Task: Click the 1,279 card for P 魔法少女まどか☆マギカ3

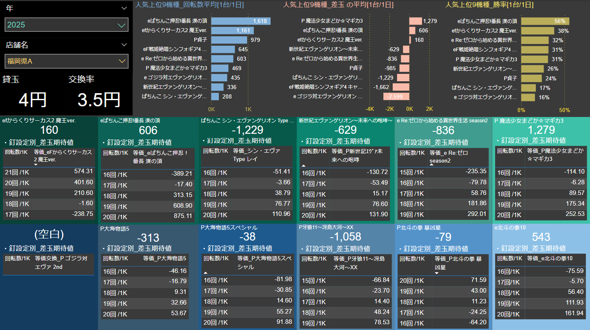Action: tap(541, 130)
